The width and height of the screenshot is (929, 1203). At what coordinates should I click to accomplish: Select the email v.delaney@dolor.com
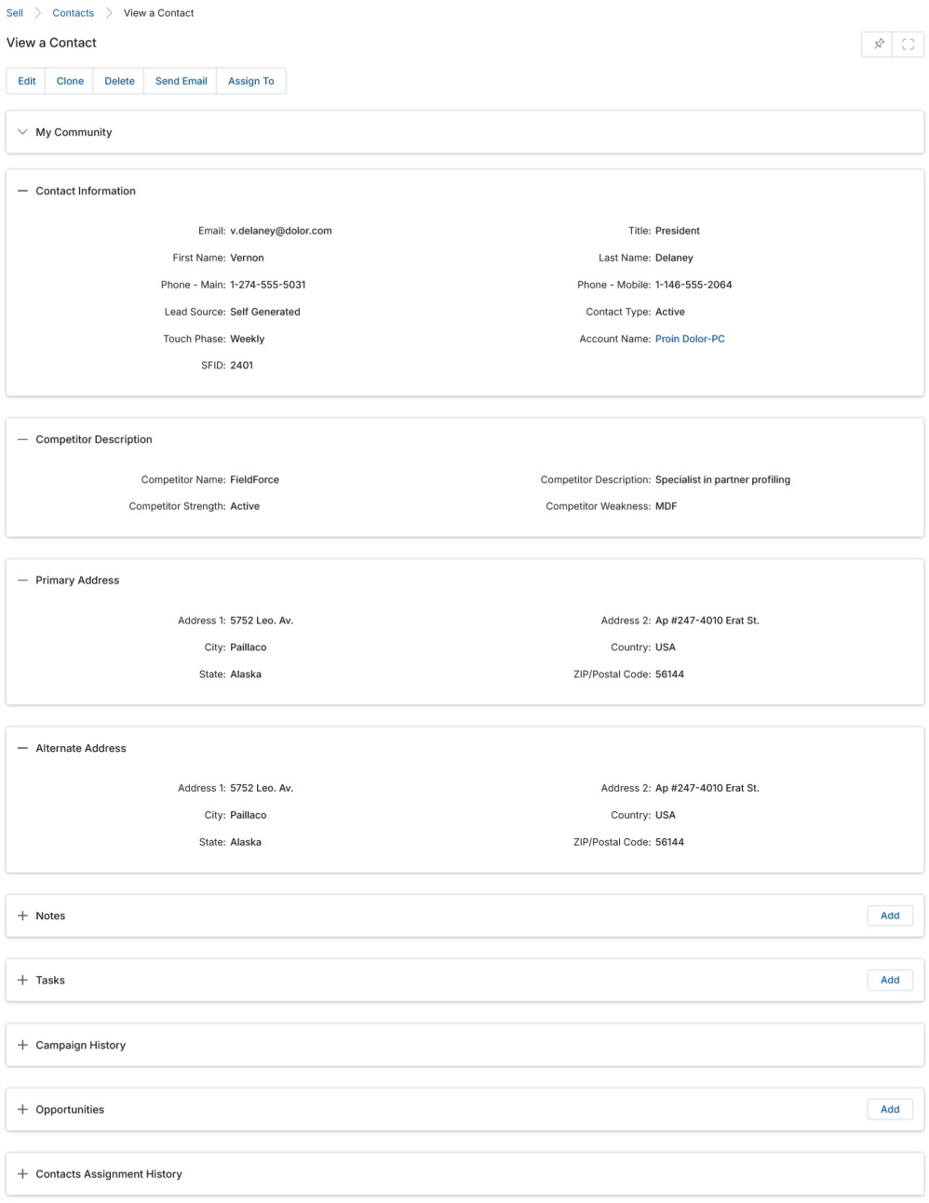(x=281, y=231)
